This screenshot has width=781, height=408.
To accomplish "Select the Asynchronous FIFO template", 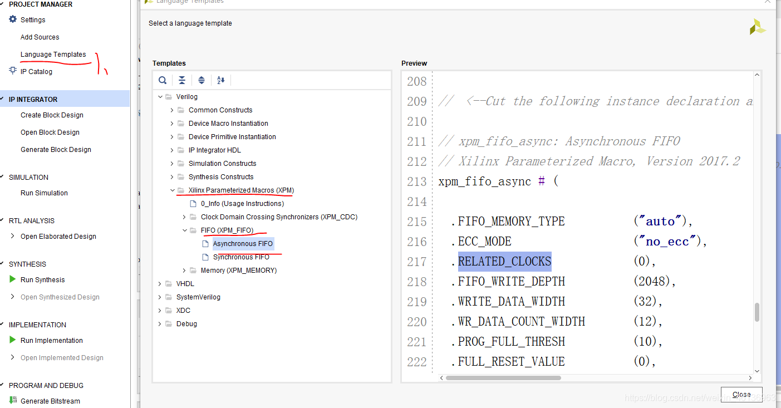I will point(243,244).
